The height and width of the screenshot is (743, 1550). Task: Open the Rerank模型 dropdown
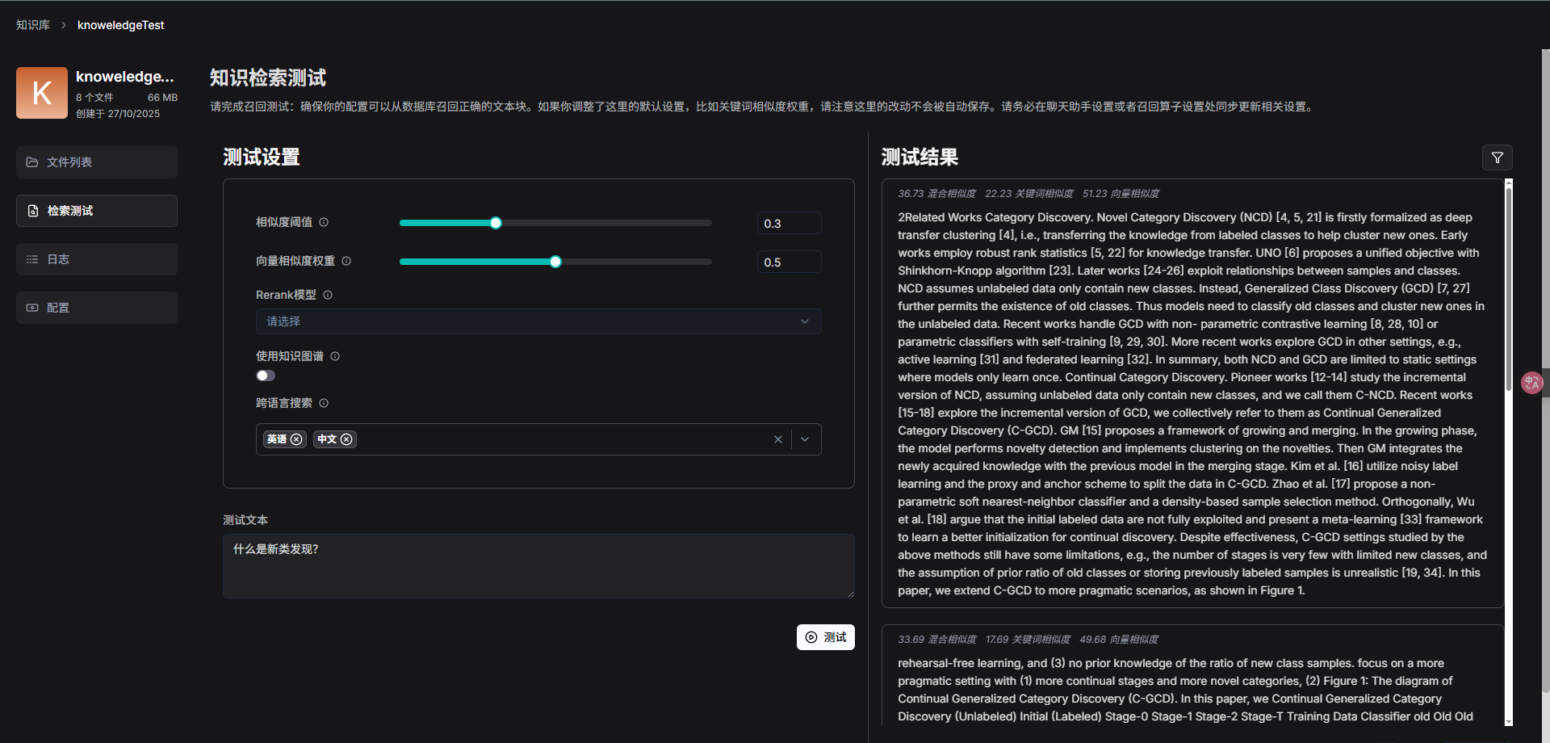[x=538, y=321]
